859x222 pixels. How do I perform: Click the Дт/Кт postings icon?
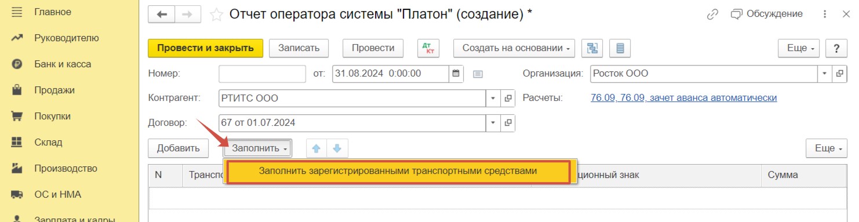[429, 48]
